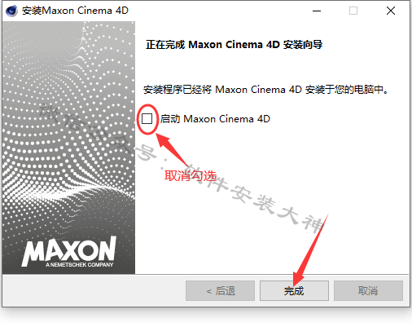This screenshot has height=327, width=412.
Task: Click the < 后退 back button
Action: (x=220, y=291)
